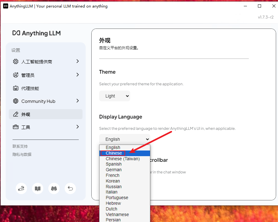The image size is (278, 222).
Task: Open the Discord icon button
Action: [54, 188]
